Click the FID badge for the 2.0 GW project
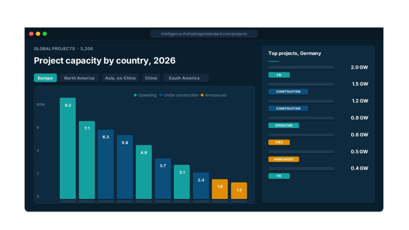The width and height of the screenshot is (409, 230). tap(279, 75)
